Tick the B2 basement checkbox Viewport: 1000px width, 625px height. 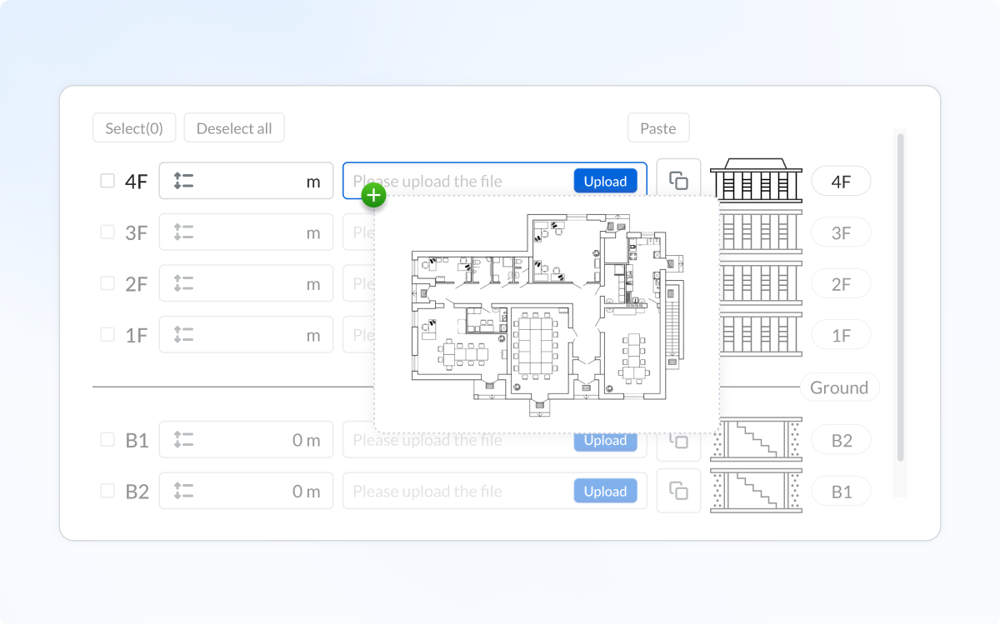point(107,491)
